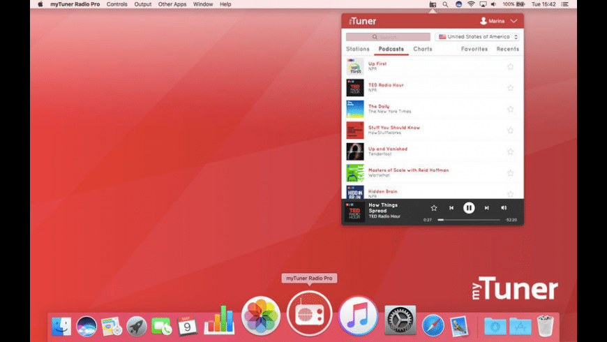Open the Applications folder in the Dock
This screenshot has height=342, width=607.
(520, 326)
